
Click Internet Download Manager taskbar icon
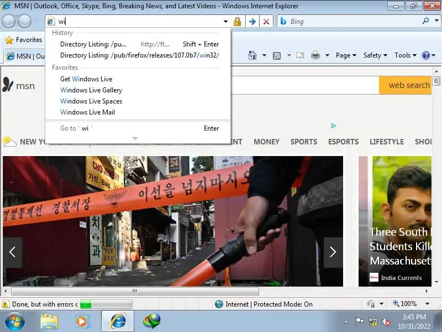click(151, 321)
